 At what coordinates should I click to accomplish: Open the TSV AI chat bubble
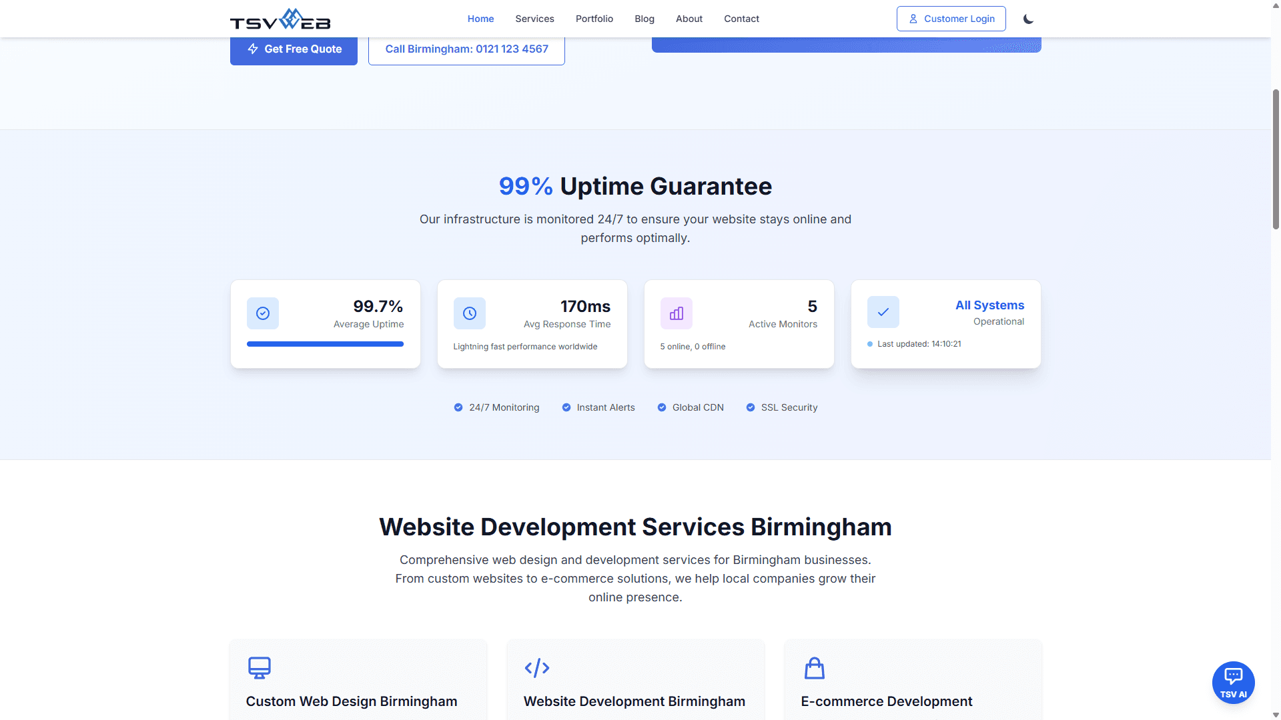coord(1233,682)
